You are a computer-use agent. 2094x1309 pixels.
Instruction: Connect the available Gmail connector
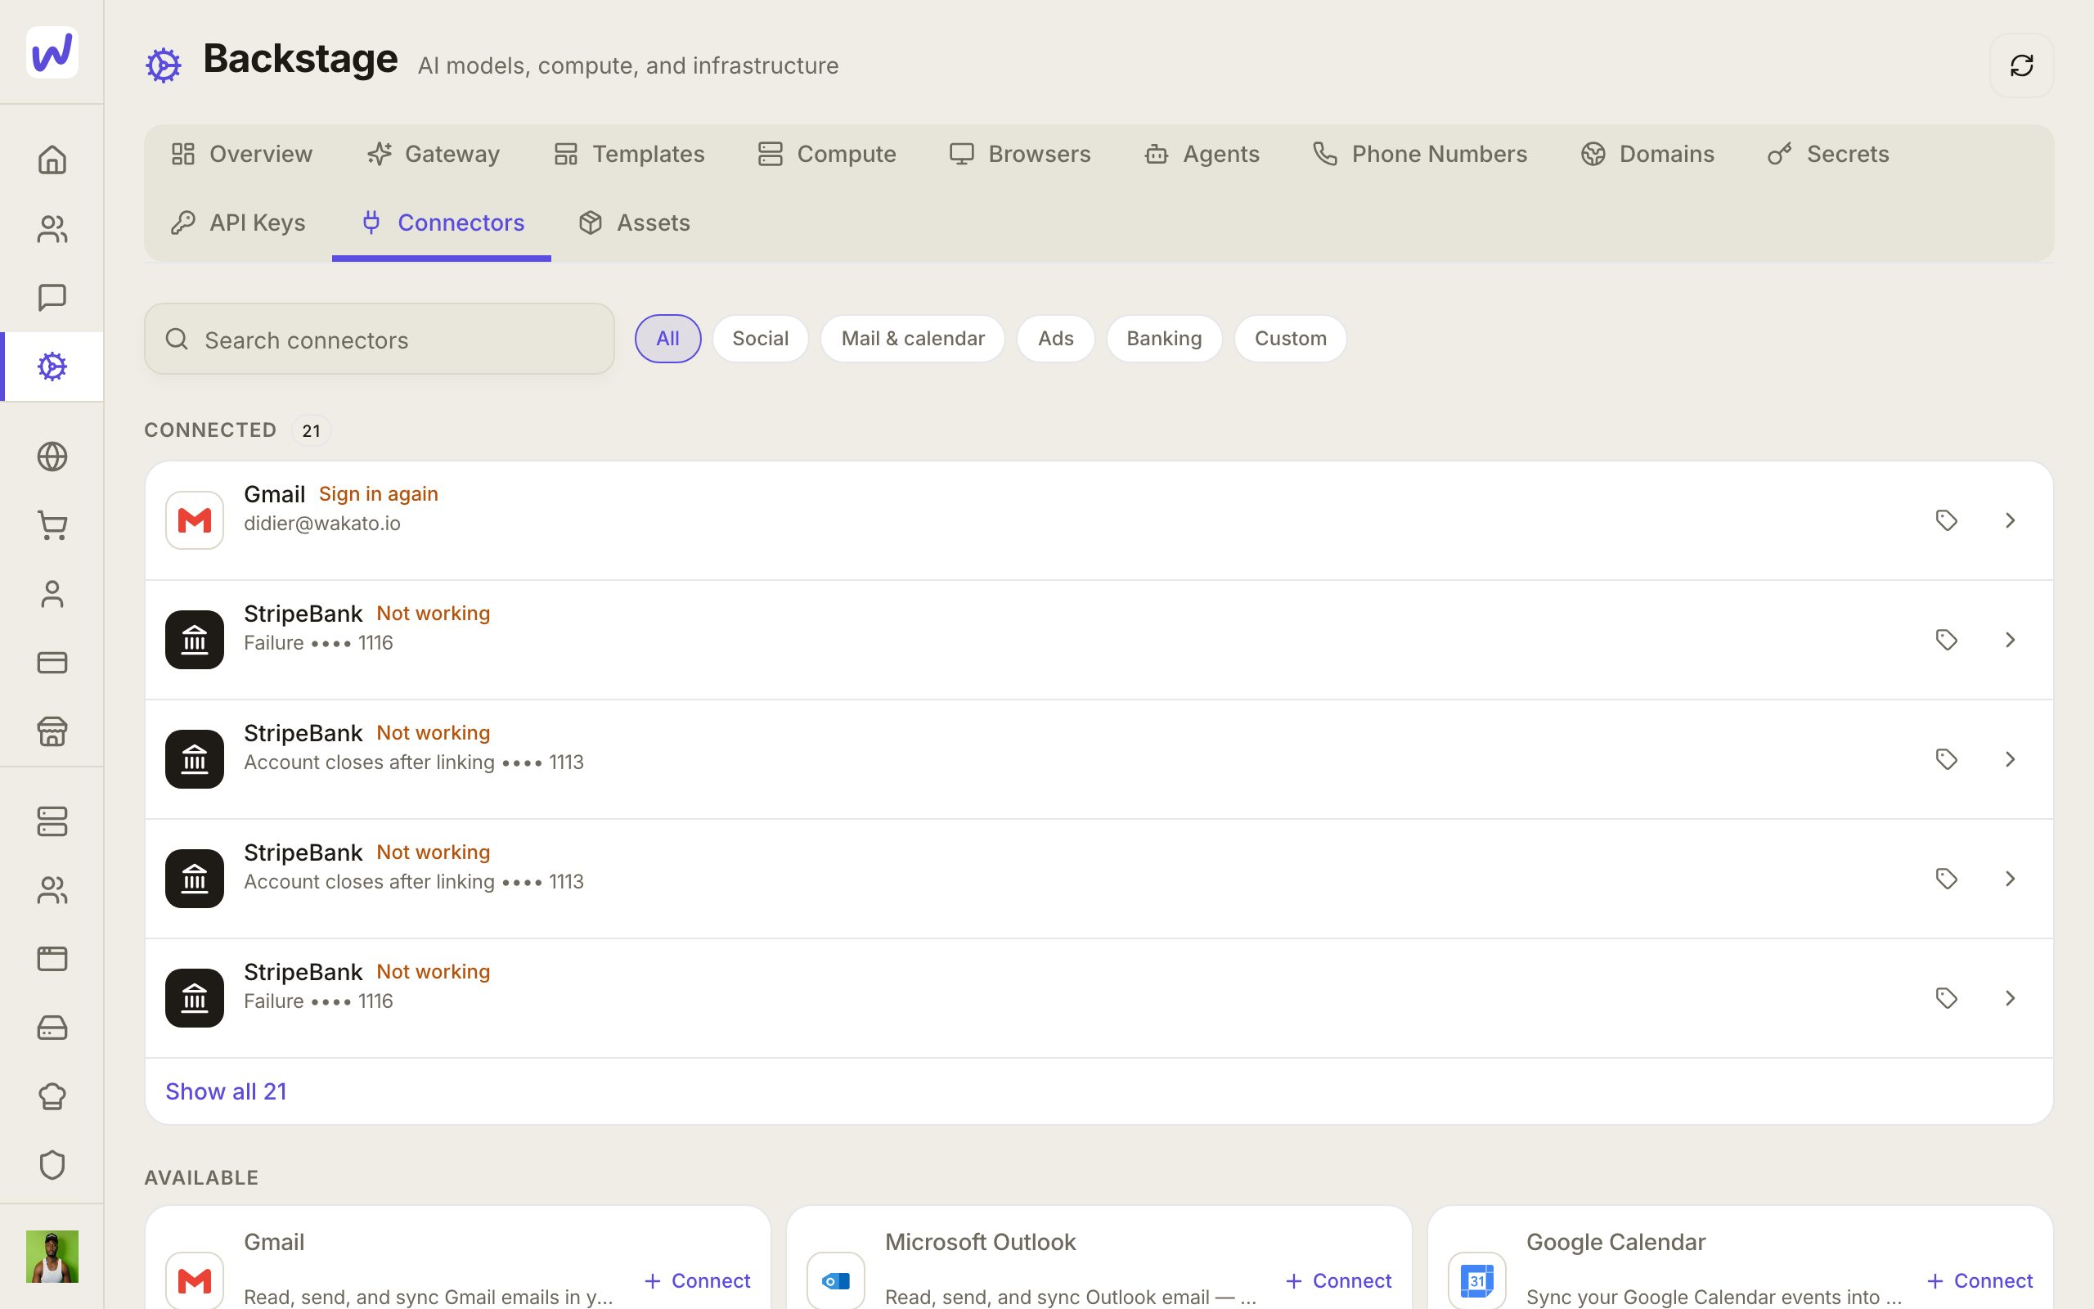pos(698,1280)
